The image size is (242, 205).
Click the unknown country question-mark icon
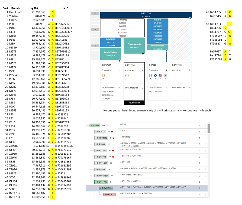pyautogui.click(x=165, y=76)
